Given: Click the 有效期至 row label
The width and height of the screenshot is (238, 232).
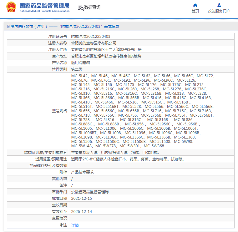Looking at the screenshot, I should click(59, 212).
